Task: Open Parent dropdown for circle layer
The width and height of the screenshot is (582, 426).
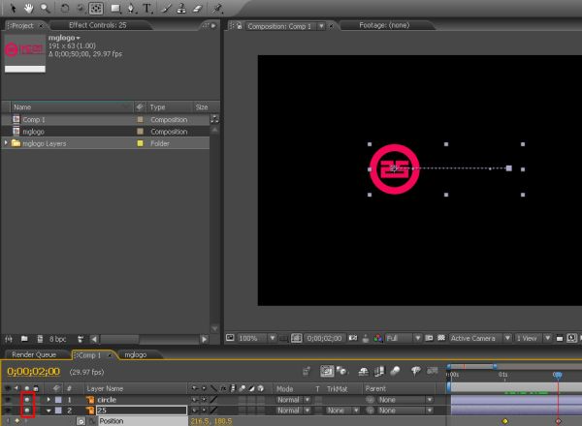Action: pyautogui.click(x=405, y=400)
